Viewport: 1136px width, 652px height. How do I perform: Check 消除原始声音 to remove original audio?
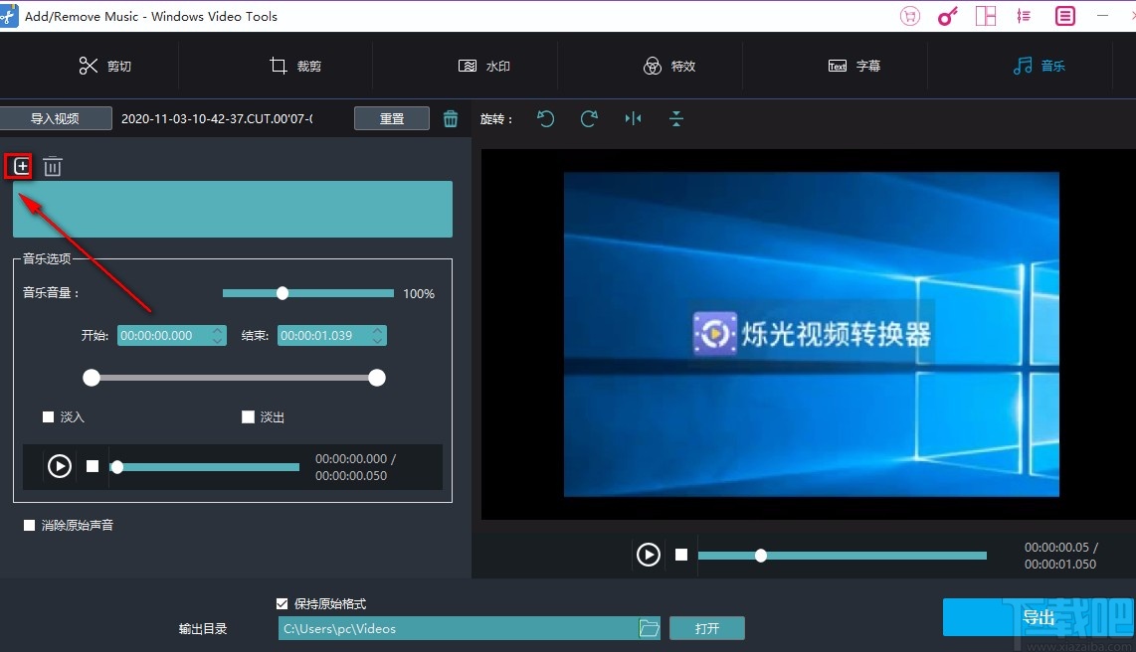pyautogui.click(x=29, y=525)
